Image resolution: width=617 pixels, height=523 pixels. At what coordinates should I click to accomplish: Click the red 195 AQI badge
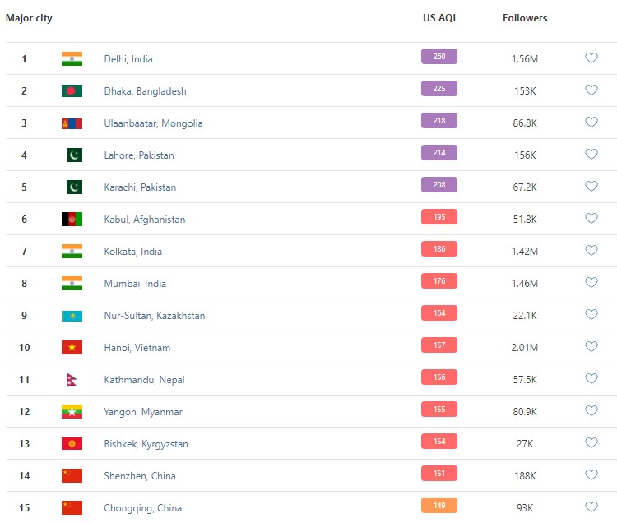tap(438, 217)
